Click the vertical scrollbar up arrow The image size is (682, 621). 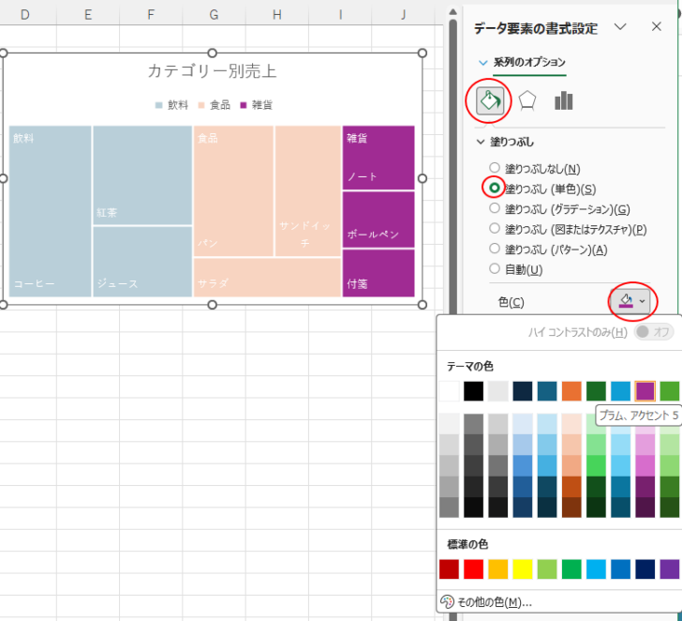pos(452,12)
